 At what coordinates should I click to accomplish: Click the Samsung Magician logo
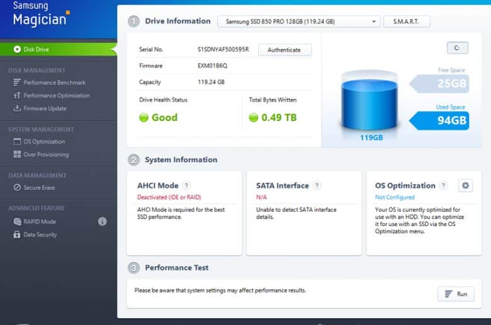point(42,14)
